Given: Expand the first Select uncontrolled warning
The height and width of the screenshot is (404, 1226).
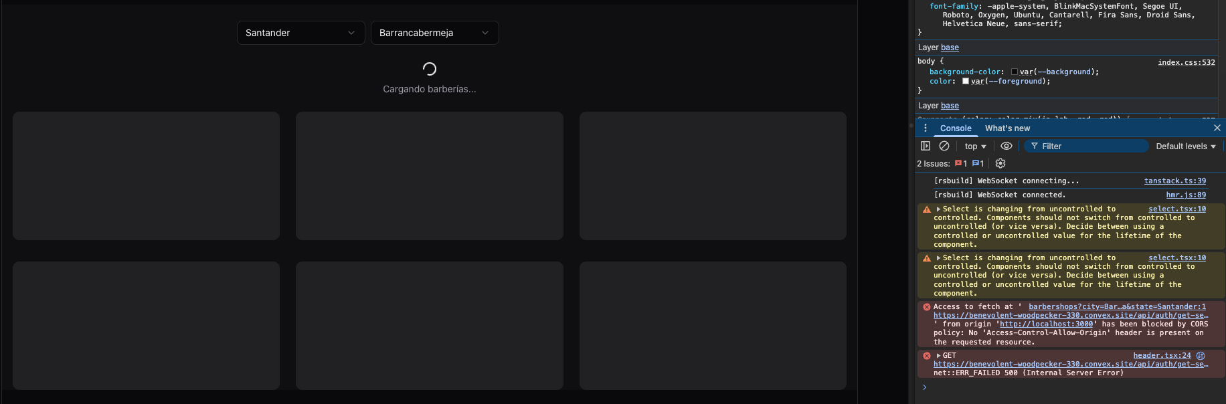Looking at the screenshot, I should click(x=939, y=209).
